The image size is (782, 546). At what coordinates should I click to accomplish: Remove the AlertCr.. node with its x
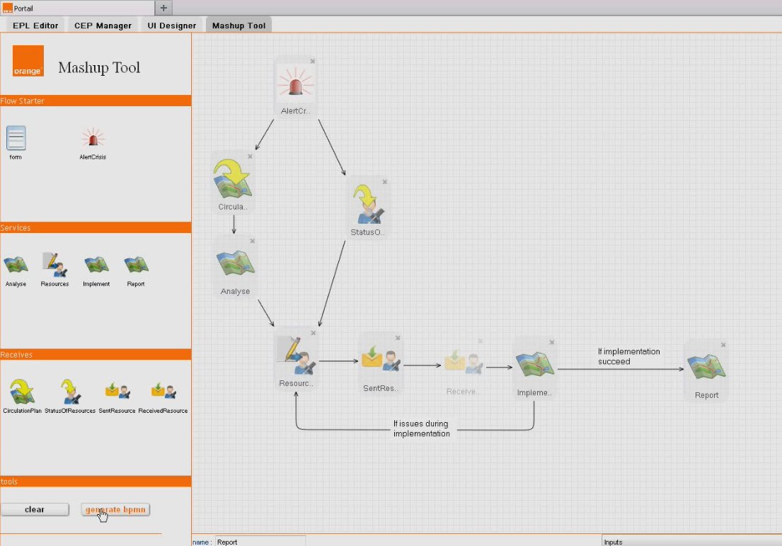pyautogui.click(x=313, y=62)
